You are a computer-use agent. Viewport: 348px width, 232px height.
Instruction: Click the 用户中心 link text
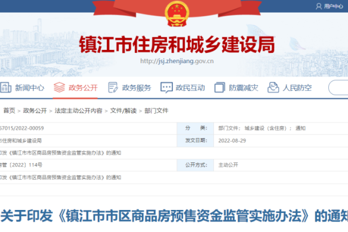(x=333, y=6)
